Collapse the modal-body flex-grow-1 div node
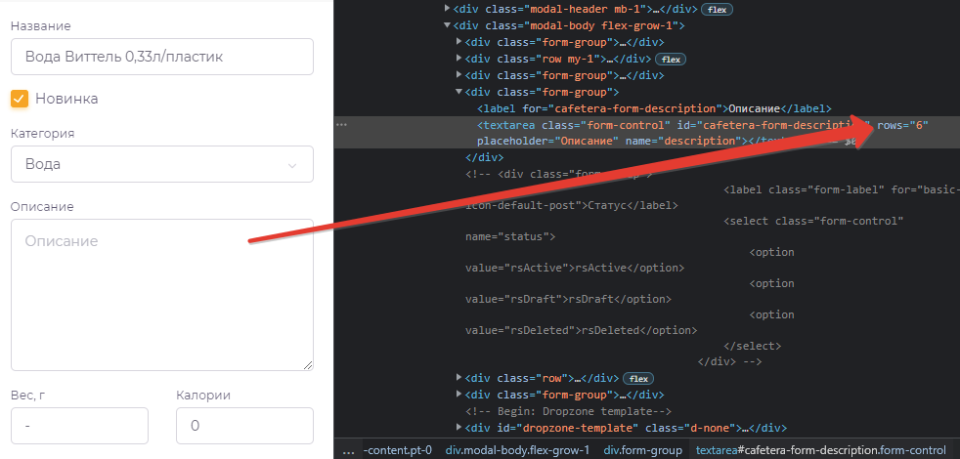Viewport: 960px width, 459px height. [x=448, y=25]
